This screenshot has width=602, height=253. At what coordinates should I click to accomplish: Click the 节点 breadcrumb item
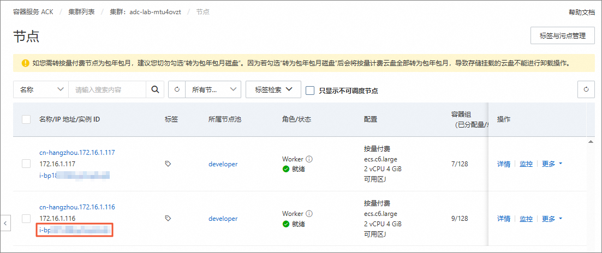coord(202,12)
